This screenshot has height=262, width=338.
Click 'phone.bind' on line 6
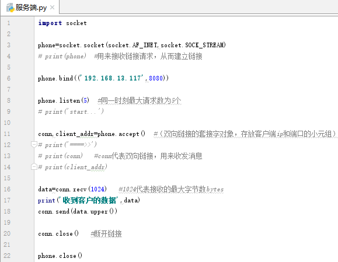point(55,78)
